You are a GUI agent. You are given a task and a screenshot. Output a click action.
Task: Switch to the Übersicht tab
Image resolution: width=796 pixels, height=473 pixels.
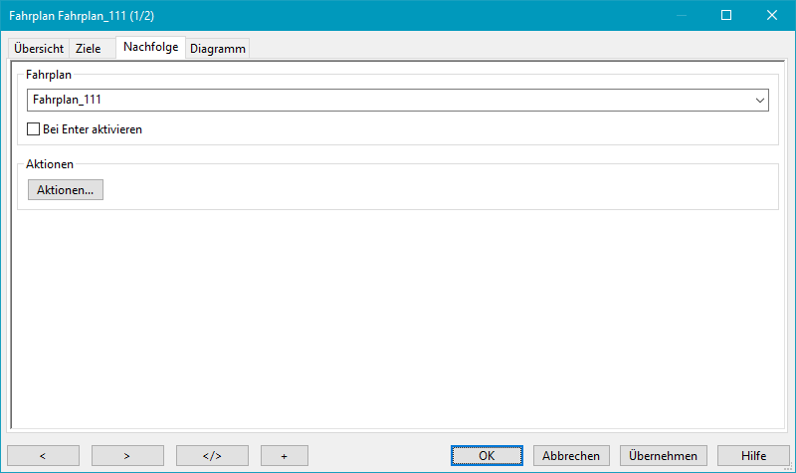pyautogui.click(x=39, y=49)
